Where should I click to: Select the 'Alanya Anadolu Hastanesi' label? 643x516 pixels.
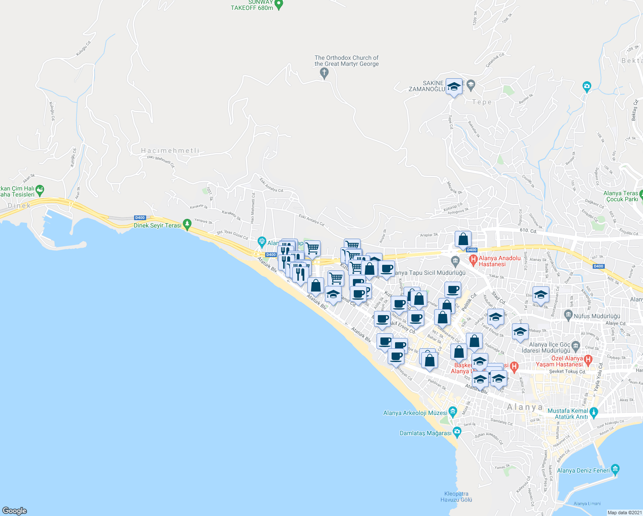499,261
